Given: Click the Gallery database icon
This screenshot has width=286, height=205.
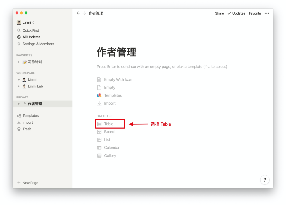Looking at the screenshot, I should coord(99,156).
